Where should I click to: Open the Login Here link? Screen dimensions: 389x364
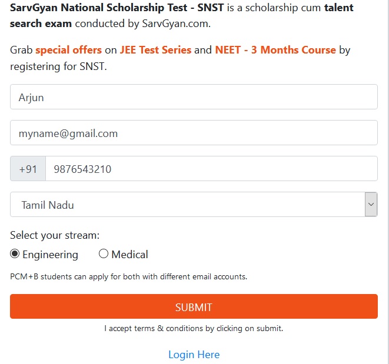[194, 355]
